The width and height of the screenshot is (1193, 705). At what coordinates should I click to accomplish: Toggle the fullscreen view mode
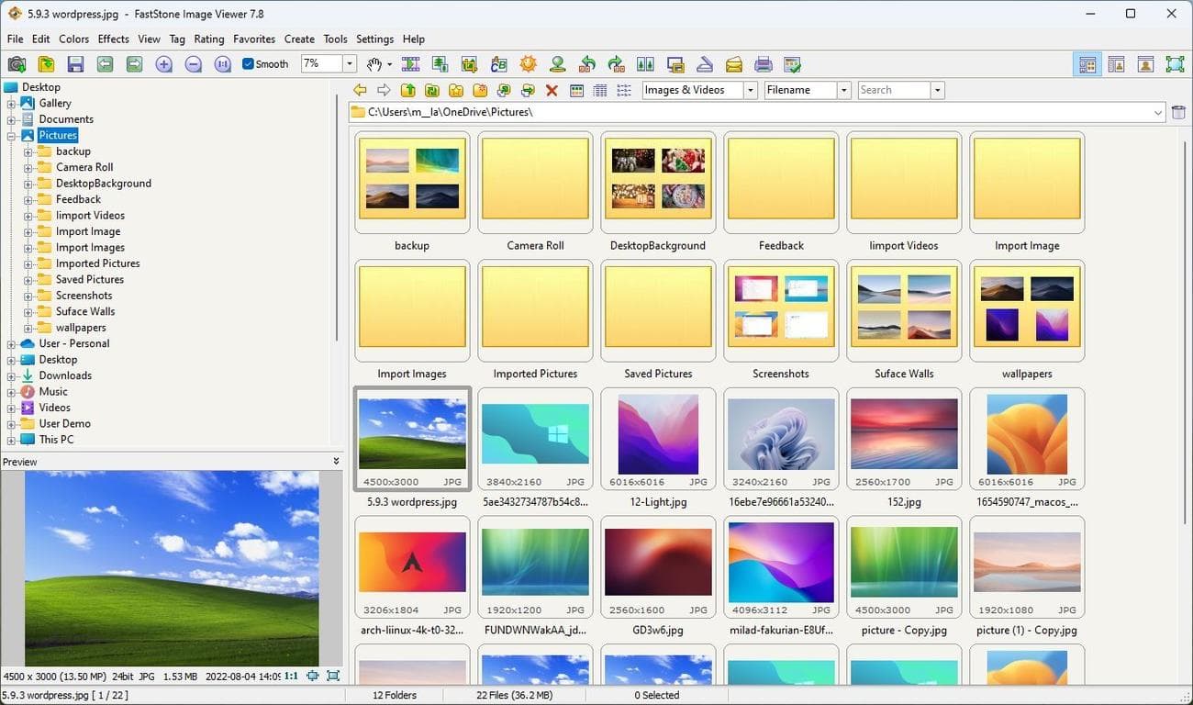1174,64
